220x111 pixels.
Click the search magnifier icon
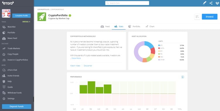click(108, 3)
